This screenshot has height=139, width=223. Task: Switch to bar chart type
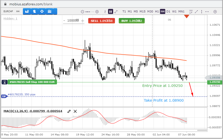[x=105, y=12]
